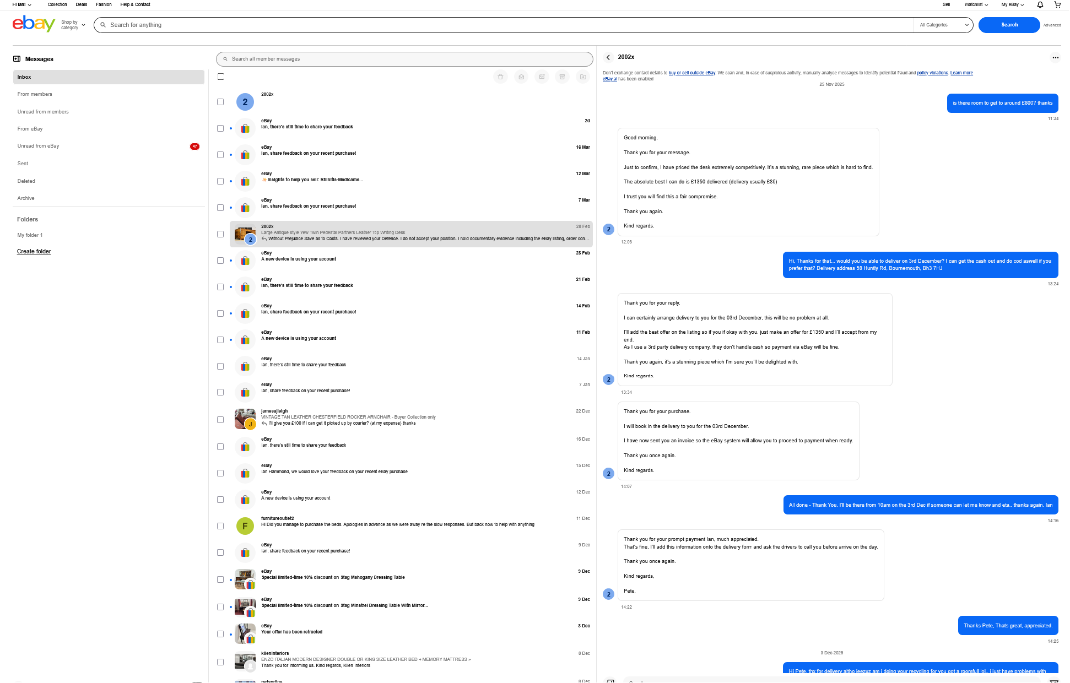Open Unread from eBay folder
The height and width of the screenshot is (683, 1070).
point(38,146)
